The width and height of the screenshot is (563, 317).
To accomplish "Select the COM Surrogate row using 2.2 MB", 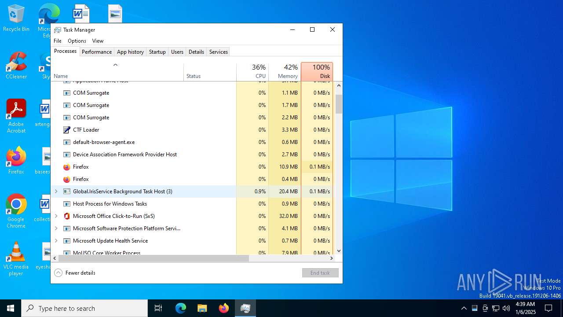I will [x=194, y=118].
